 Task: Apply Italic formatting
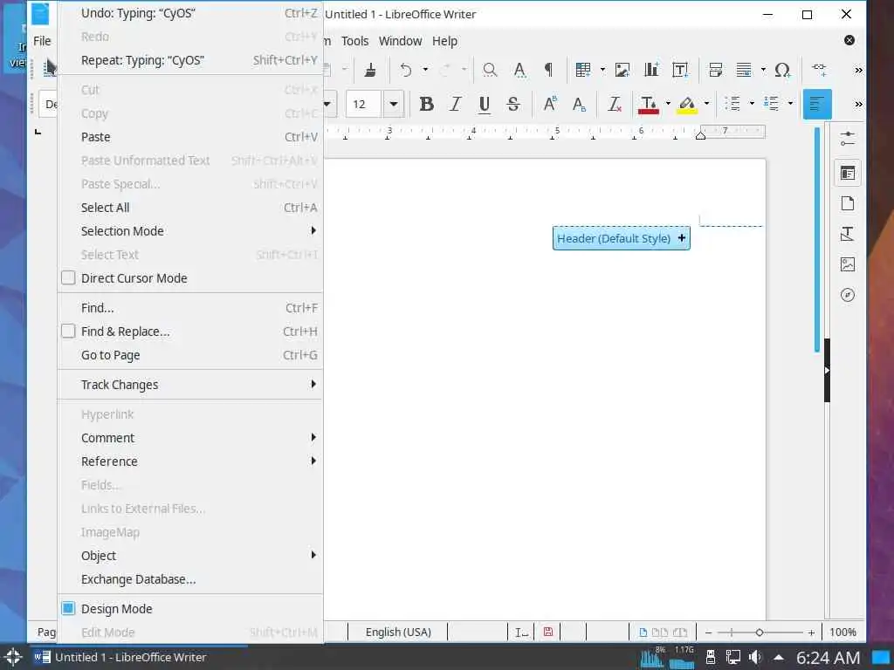455,104
